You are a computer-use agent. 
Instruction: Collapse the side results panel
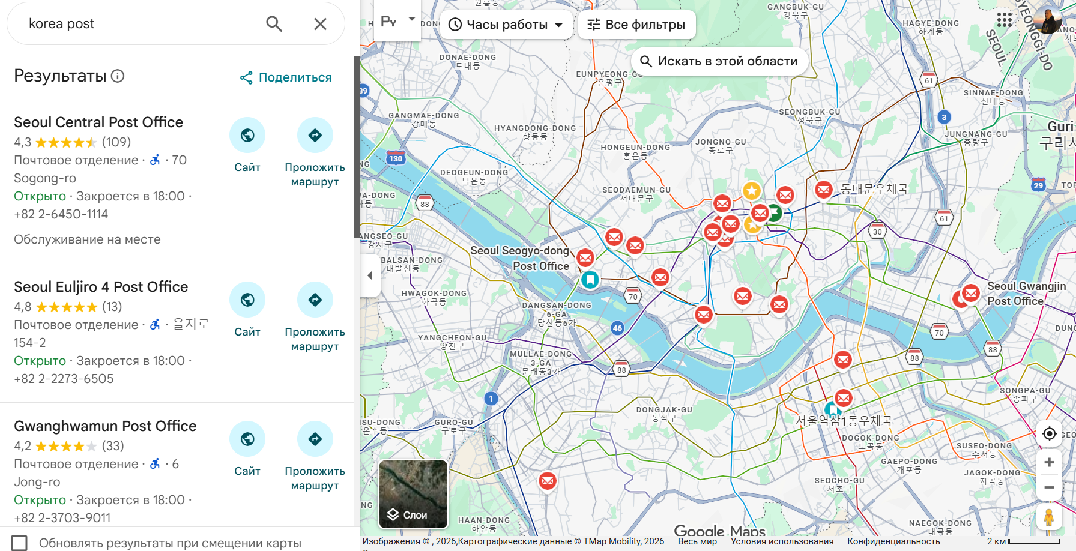tap(370, 275)
